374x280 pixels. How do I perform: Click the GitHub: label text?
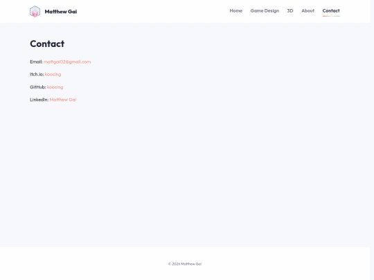(37, 87)
